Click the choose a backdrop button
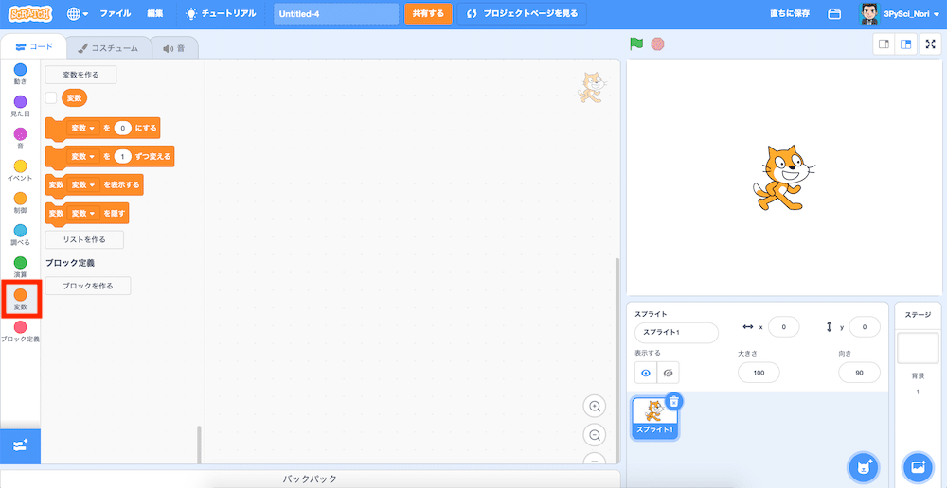Viewport: 947px width, 488px height. tap(918, 466)
